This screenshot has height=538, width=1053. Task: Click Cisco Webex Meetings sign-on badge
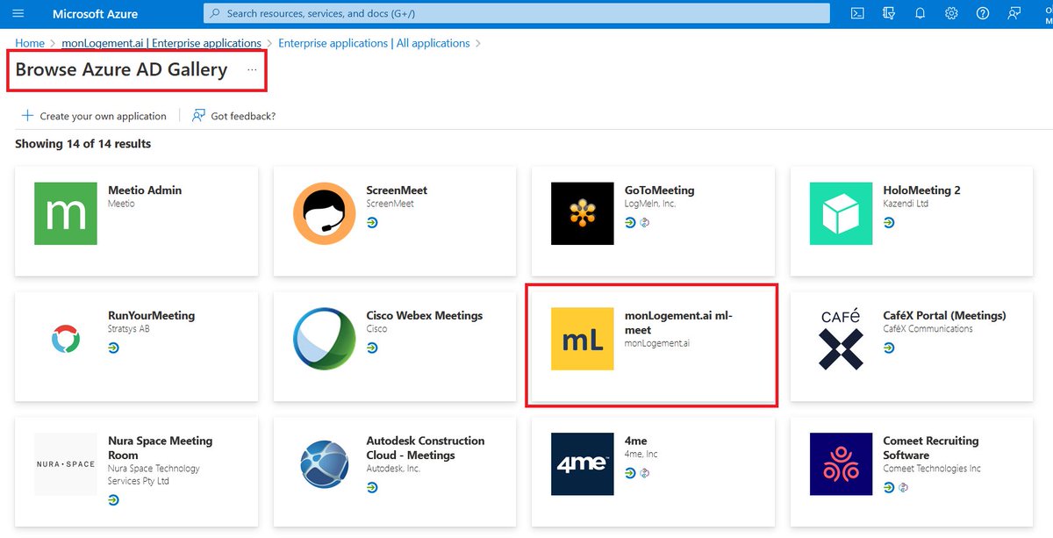(371, 348)
